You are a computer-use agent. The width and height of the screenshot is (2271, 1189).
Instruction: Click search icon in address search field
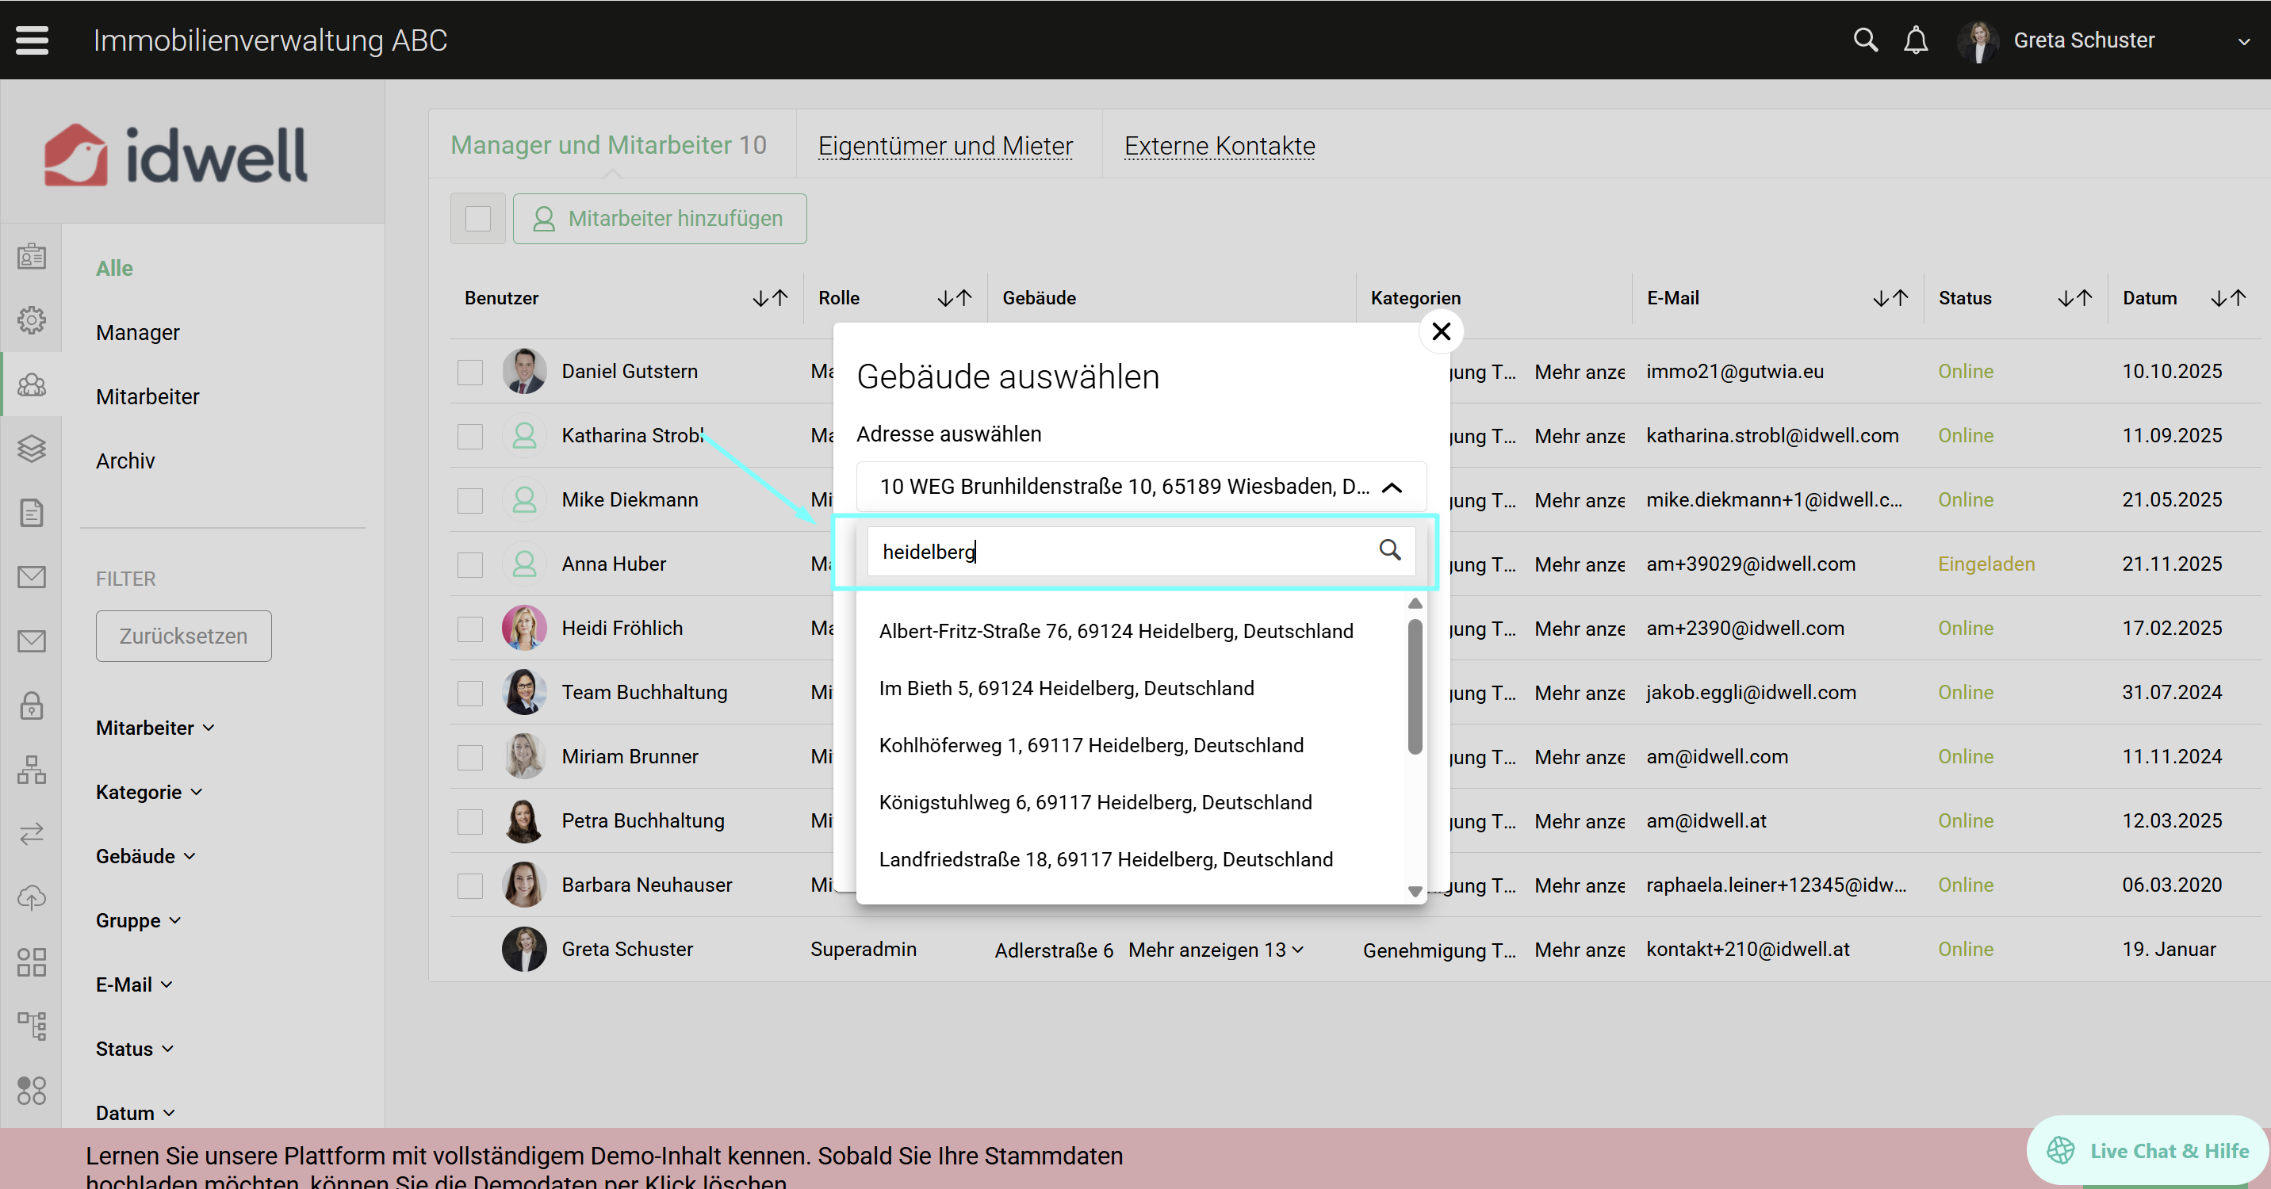[x=1389, y=550]
